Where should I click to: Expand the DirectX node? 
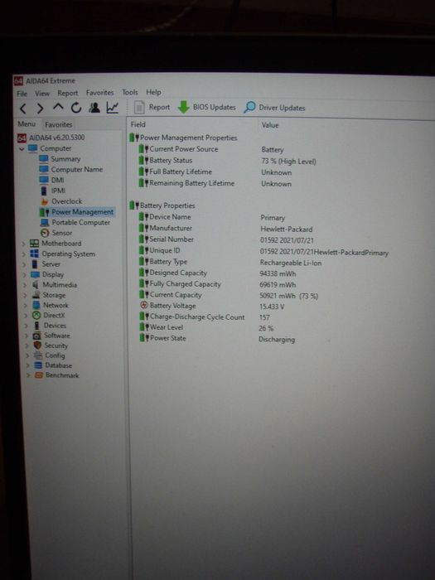pos(27,316)
